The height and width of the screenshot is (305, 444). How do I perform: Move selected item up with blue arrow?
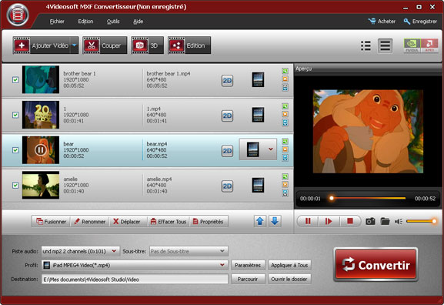(260, 221)
